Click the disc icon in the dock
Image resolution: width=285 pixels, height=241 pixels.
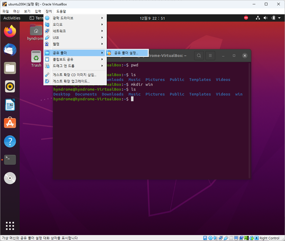[10, 178]
